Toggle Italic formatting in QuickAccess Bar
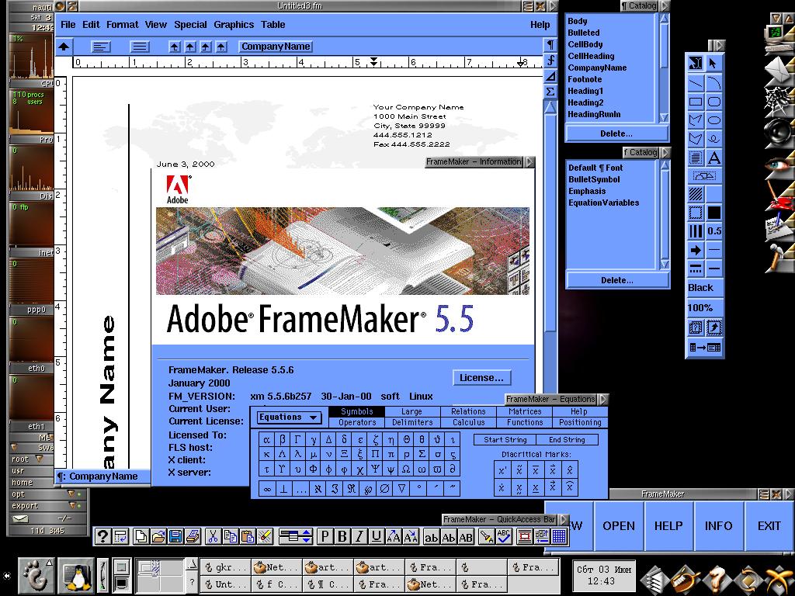Image resolution: width=795 pixels, height=596 pixels. (x=359, y=536)
